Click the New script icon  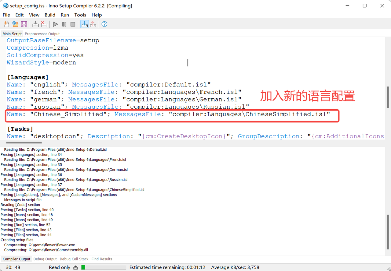(6, 24)
